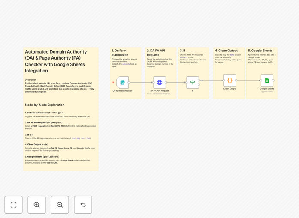299x218 pixels.
Task: Click the fit-to-view canvas button
Action: pyautogui.click(x=14, y=205)
